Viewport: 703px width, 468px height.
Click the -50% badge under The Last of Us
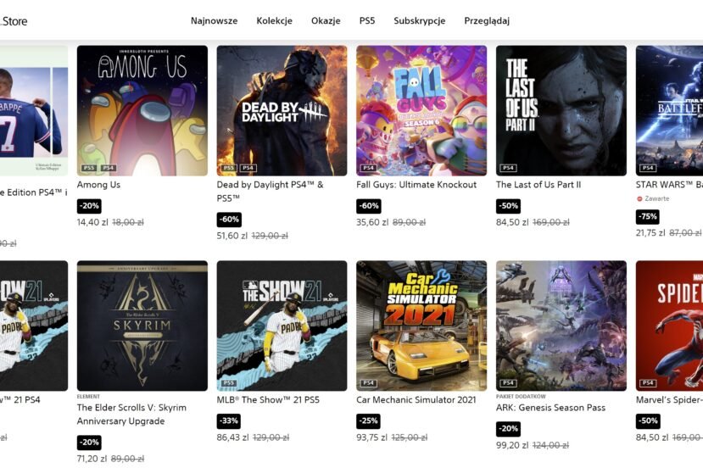[509, 206]
